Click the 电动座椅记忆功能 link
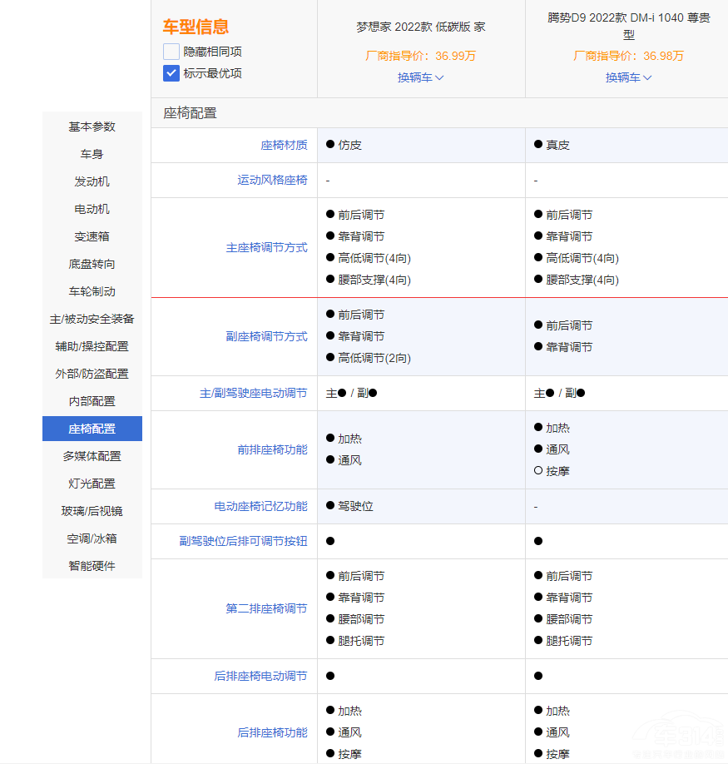Image resolution: width=728 pixels, height=764 pixels. tap(260, 506)
